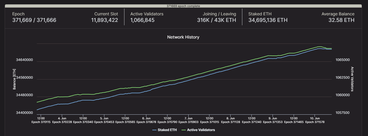Click the 12:00 Epoch 371240 axis label
Image resolution: width=368 pixels, height=136 pixels.
[x=252, y=120]
